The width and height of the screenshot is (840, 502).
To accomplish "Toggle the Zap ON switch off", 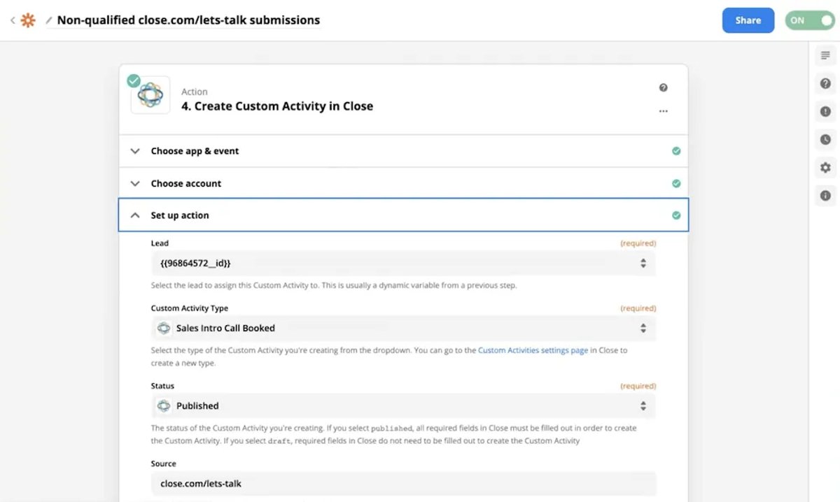I will [x=810, y=20].
